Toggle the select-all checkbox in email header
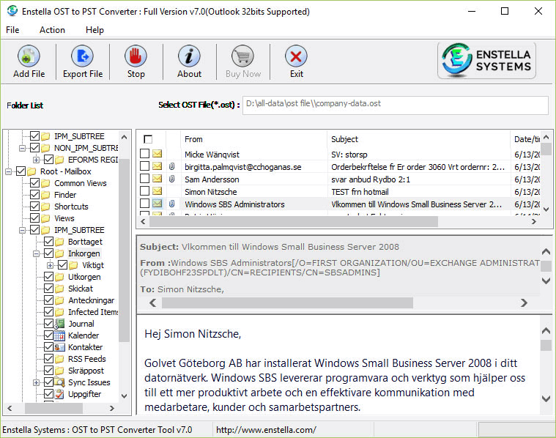556x438 pixels. pos(149,139)
